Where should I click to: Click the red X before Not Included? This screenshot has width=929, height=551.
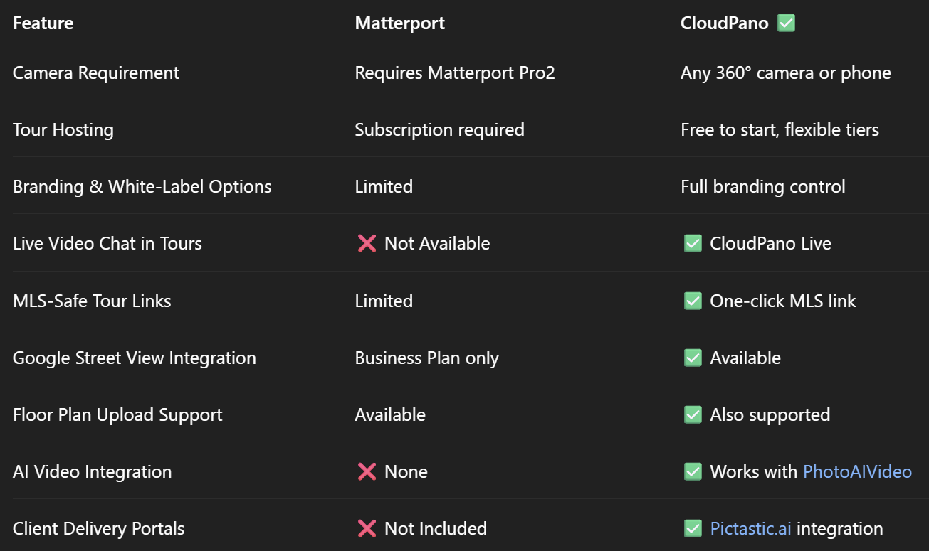click(367, 528)
